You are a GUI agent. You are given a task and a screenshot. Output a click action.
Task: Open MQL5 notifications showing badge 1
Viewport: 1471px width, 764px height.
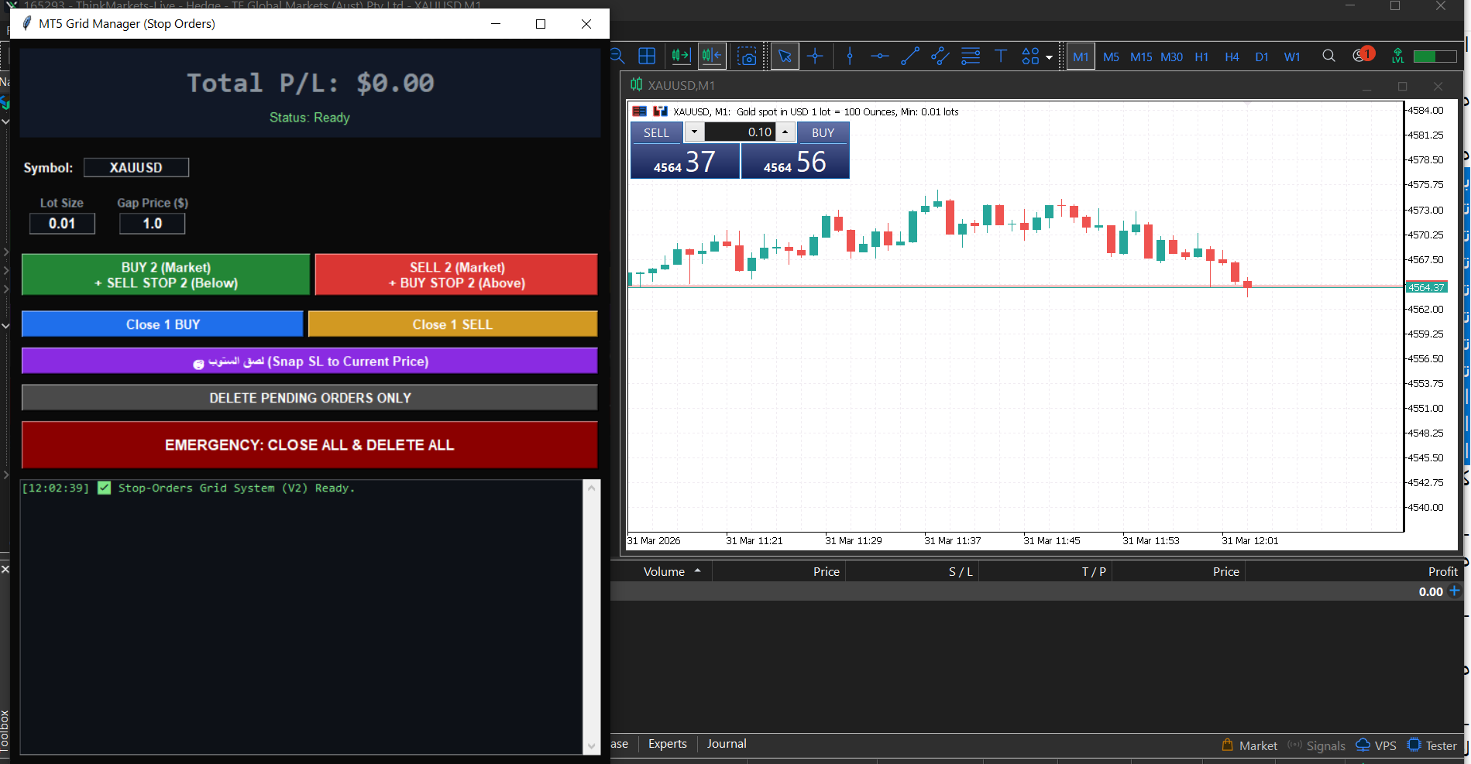(x=1361, y=56)
